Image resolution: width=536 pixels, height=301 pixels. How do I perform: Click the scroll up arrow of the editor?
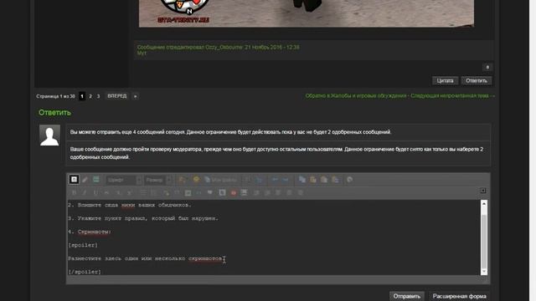tap(484, 204)
